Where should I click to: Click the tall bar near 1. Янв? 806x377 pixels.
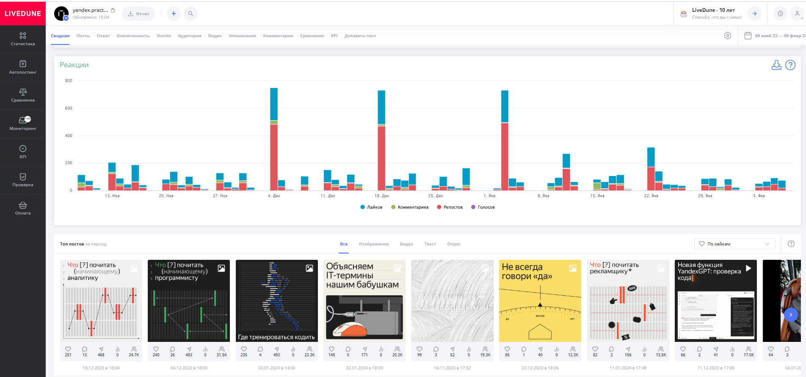pos(505,140)
